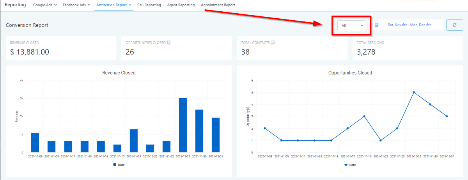Open the All filter dropdown
This screenshot has height=180, width=468.
352,25
